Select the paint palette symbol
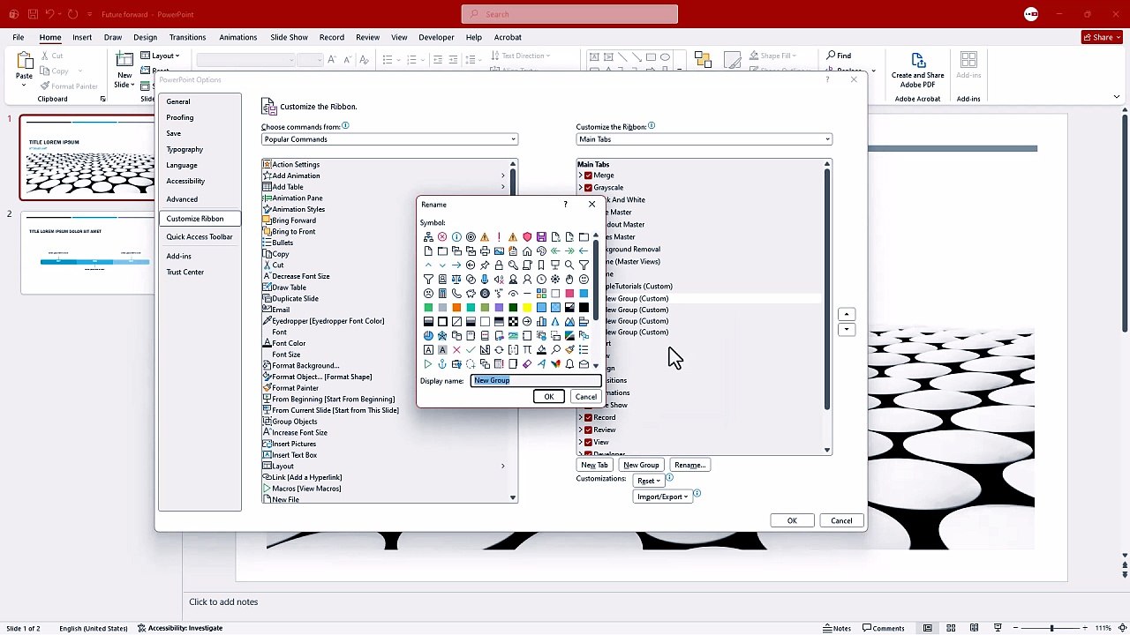Viewport: 1130px width, 635px height. point(541,251)
